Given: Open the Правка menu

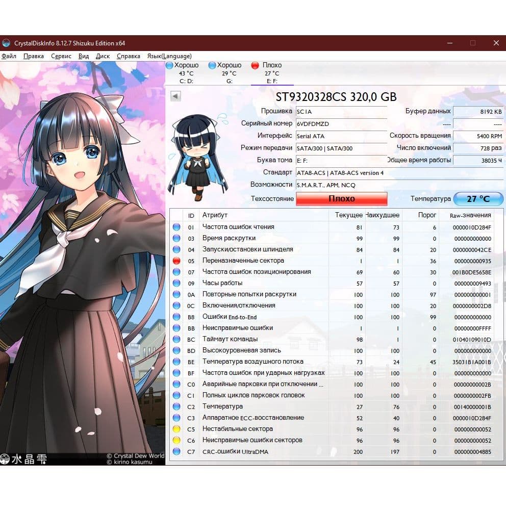Looking at the screenshot, I should 34,56.
